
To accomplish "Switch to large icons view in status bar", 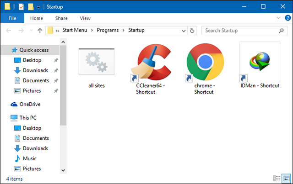I will coord(287,179).
